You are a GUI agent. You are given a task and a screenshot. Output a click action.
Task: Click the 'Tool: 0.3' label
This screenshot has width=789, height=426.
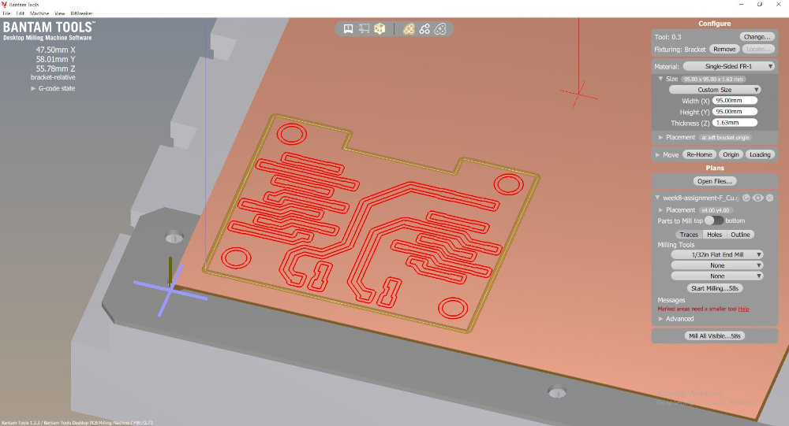point(667,37)
